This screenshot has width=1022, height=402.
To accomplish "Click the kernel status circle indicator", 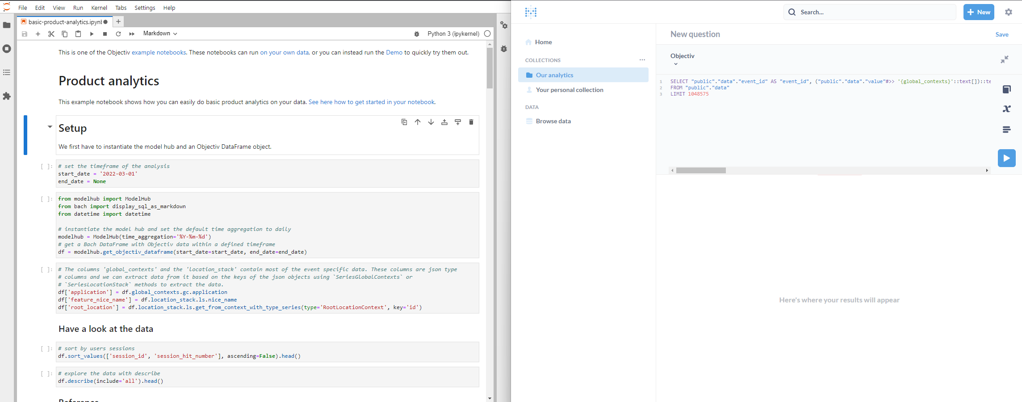I will [x=487, y=33].
